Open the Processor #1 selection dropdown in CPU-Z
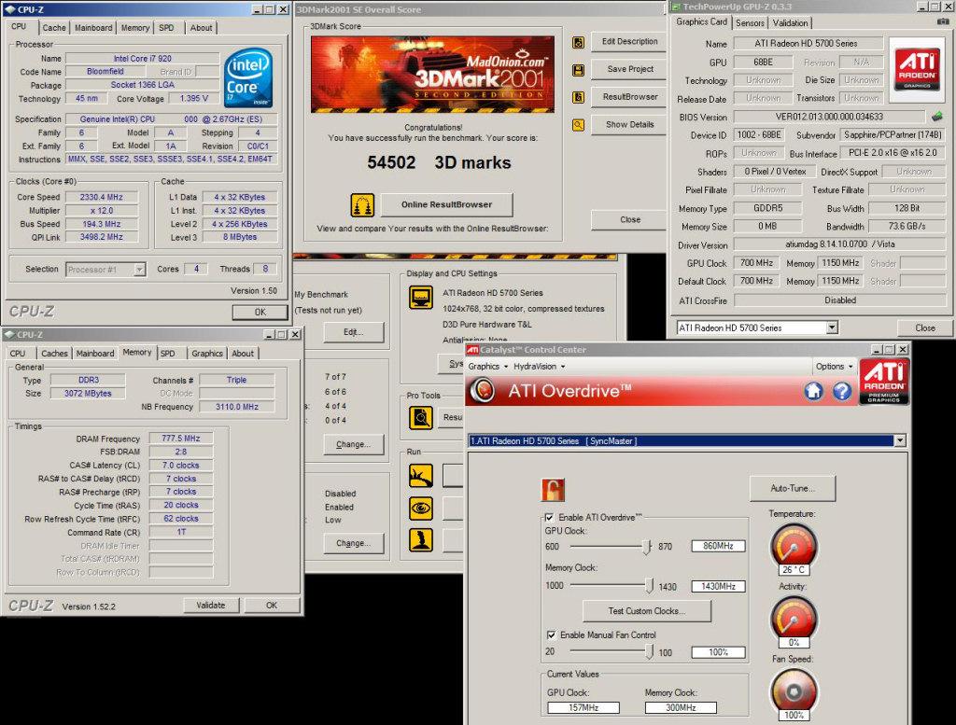The height and width of the screenshot is (725, 956). coord(140,270)
